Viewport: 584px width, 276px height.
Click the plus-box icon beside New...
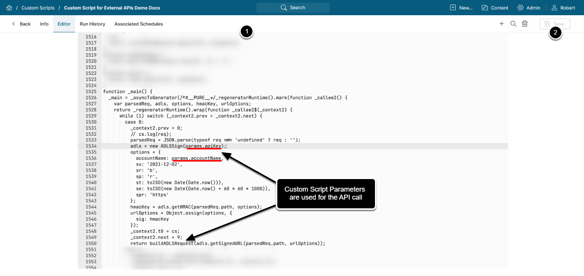pos(453,8)
